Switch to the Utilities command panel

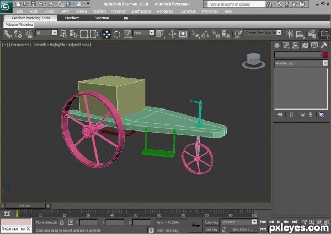pyautogui.click(x=324, y=46)
